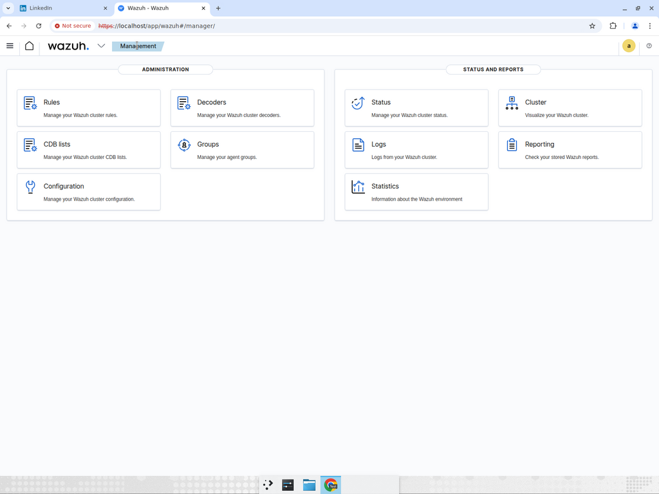Select the CDB lists icon
This screenshot has height=494, width=659.
30,145
